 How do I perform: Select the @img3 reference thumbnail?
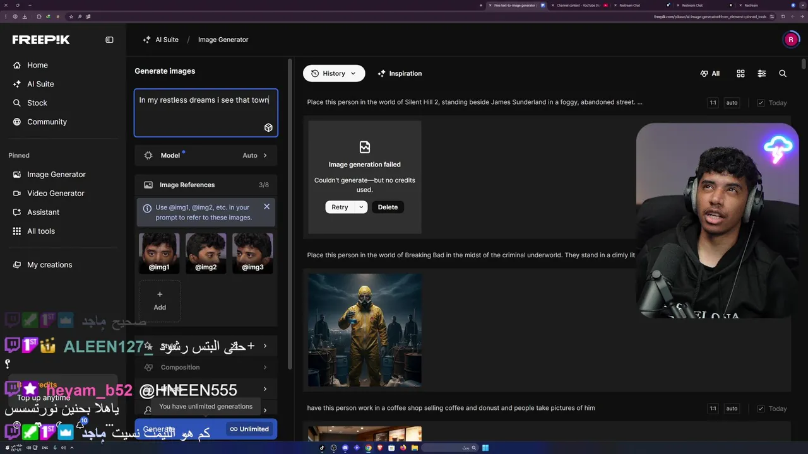252,253
